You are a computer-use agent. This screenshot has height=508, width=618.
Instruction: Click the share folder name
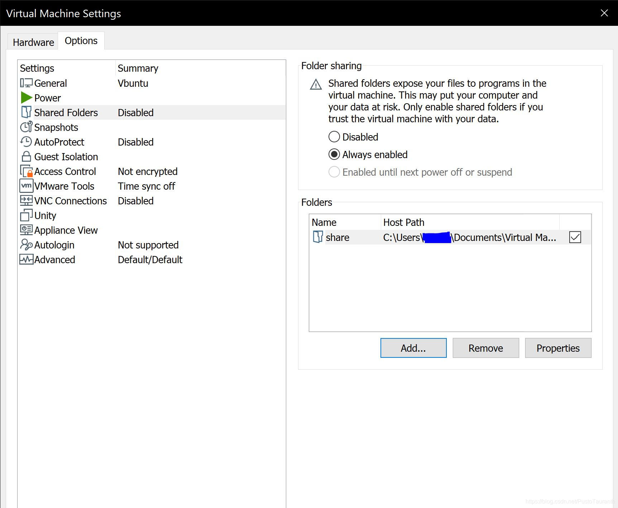point(337,237)
